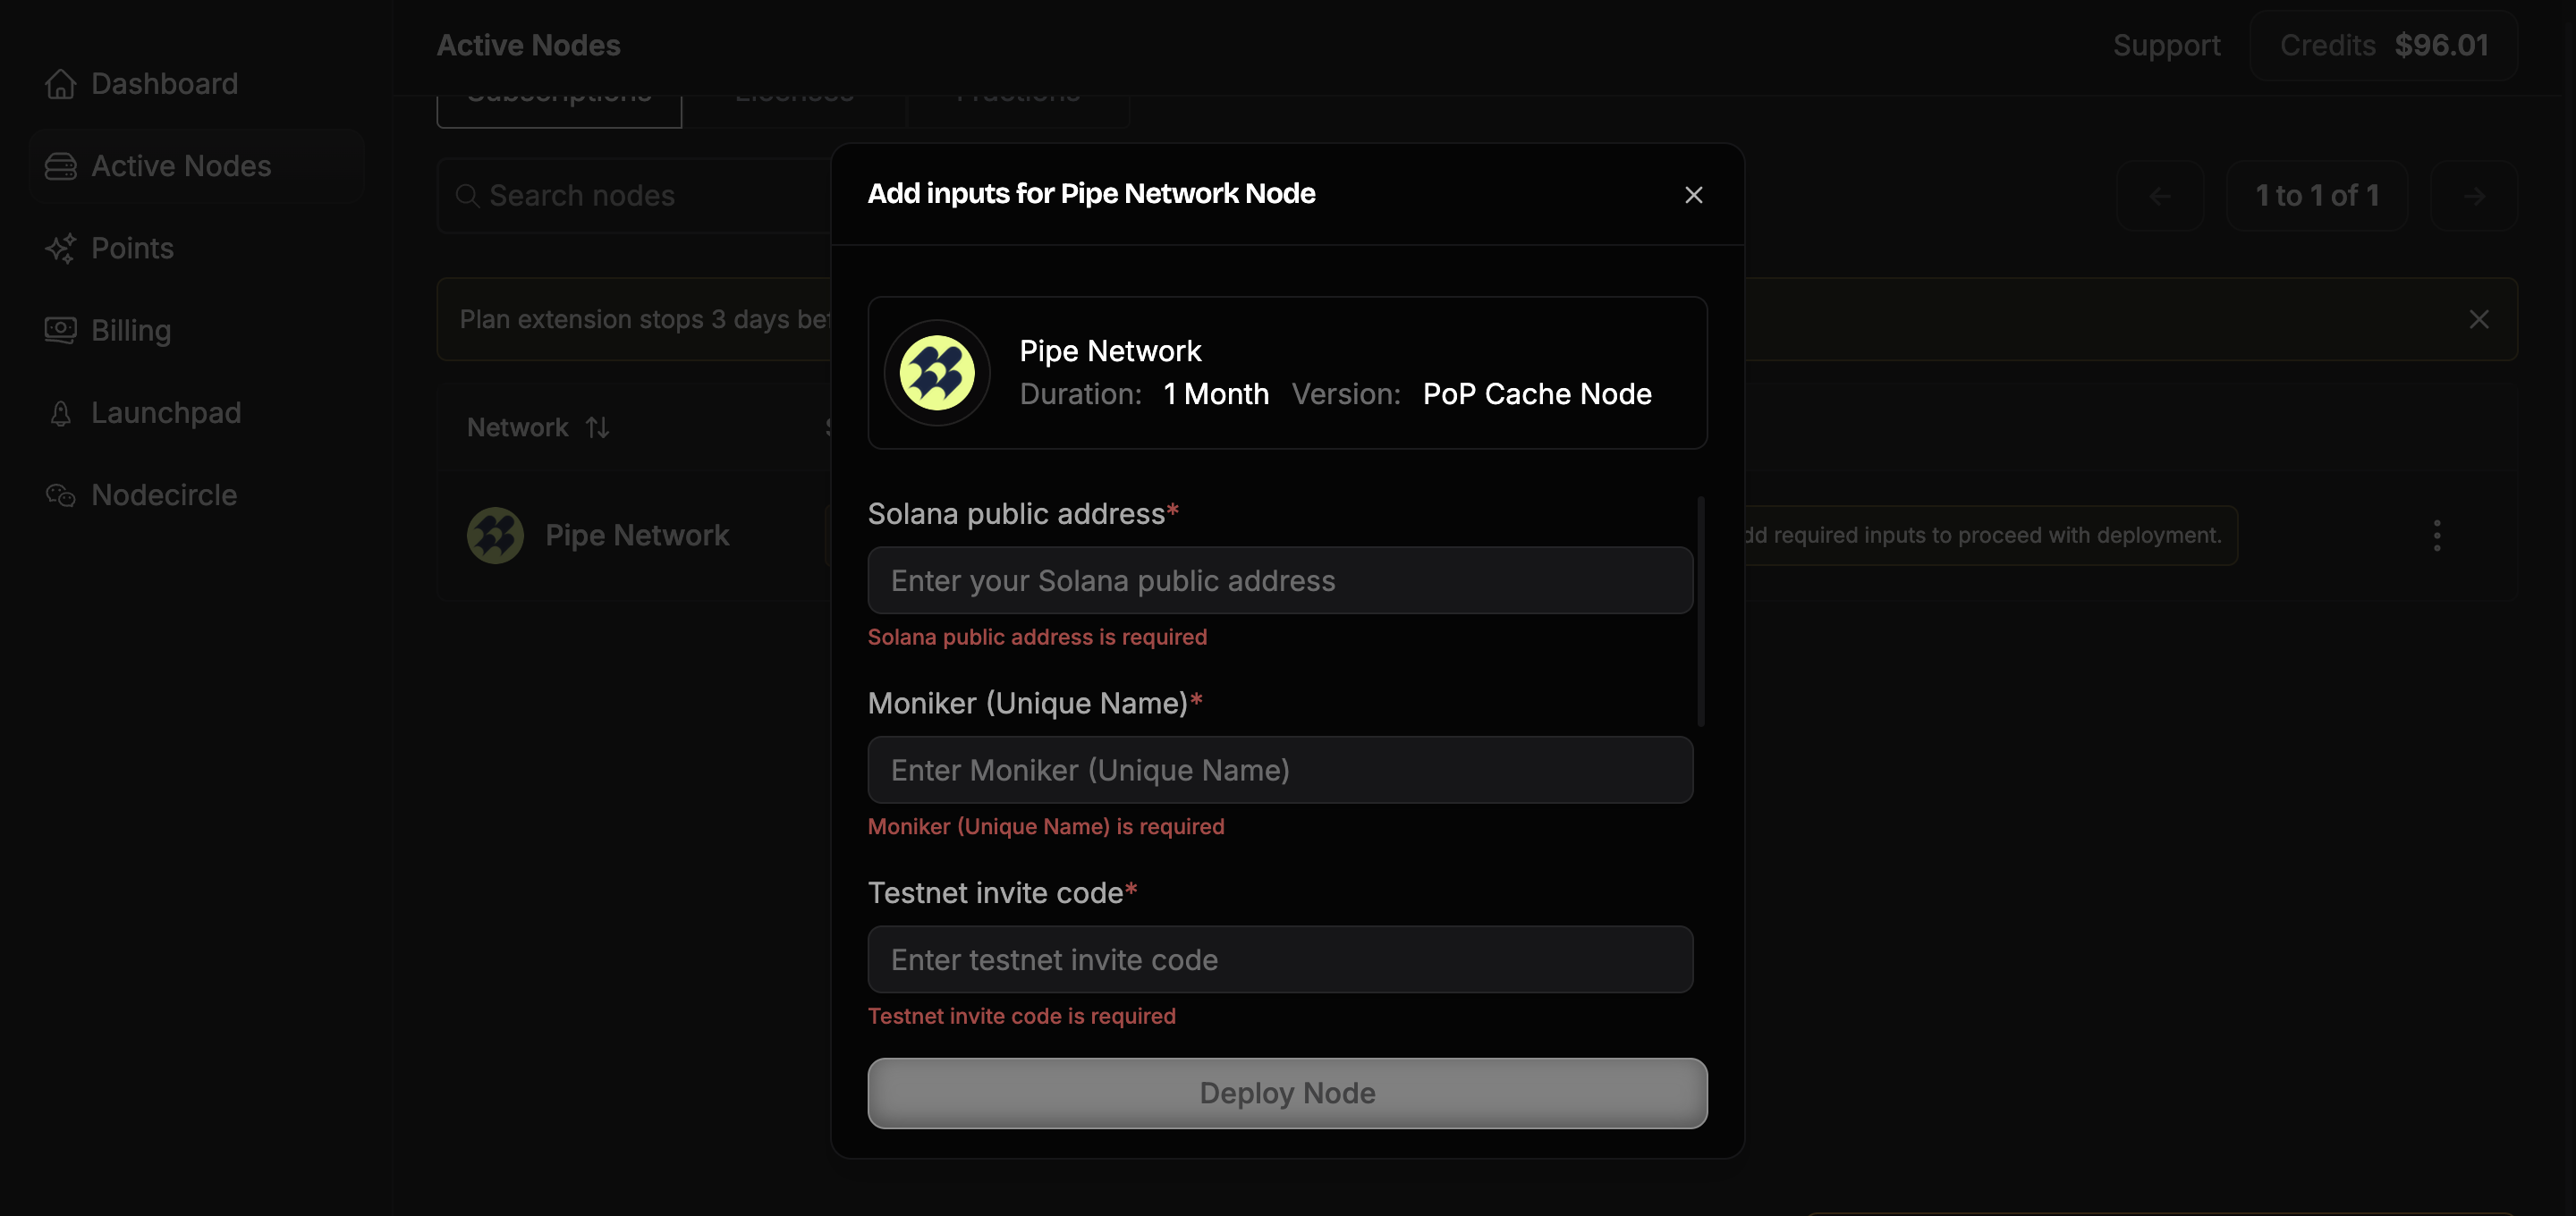
Task: Sort by the Network column arrows
Action: [x=597, y=428]
